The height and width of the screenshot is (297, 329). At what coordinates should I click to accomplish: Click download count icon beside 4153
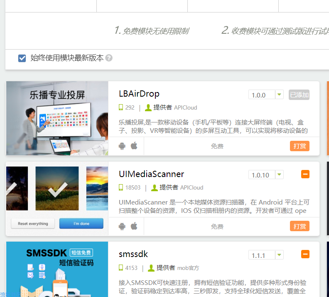tap(121, 268)
